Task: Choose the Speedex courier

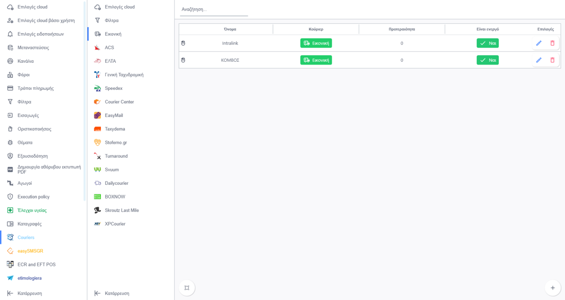Action: tap(114, 88)
